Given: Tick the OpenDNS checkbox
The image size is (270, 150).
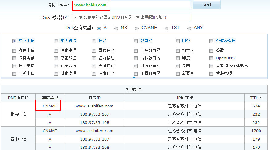Looking at the screenshot, I should tap(212, 58).
